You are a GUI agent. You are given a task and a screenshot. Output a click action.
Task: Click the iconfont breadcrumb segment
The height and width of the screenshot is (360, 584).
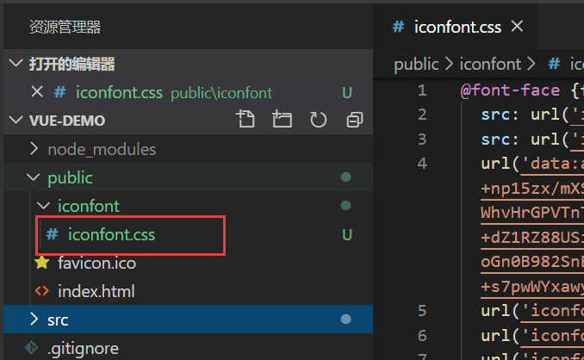click(x=490, y=64)
